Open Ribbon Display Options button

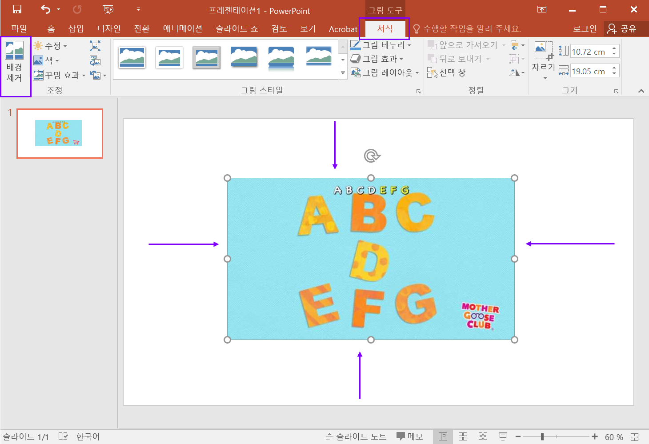pos(542,9)
